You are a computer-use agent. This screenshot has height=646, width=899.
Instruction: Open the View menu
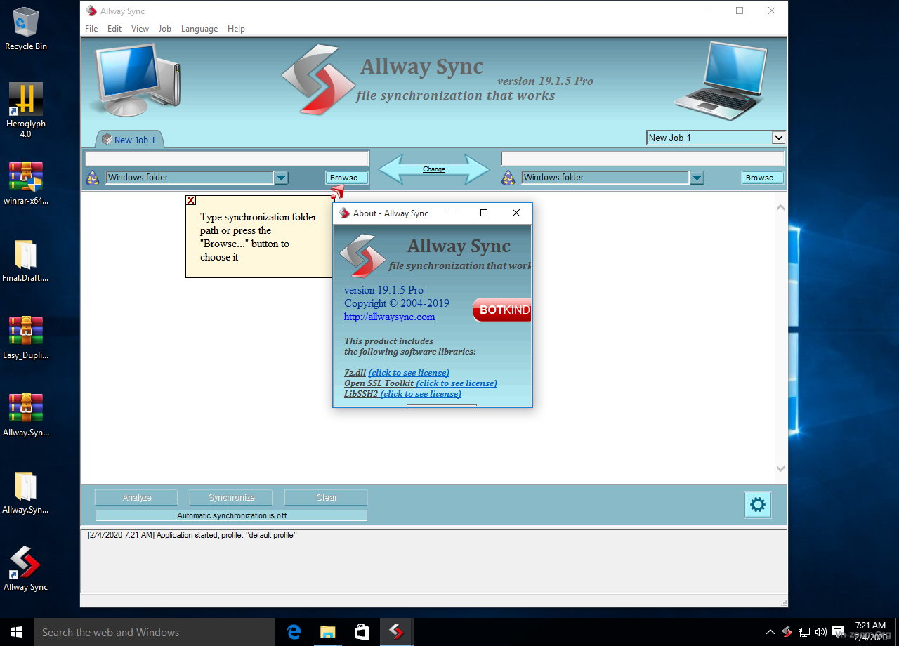point(140,29)
